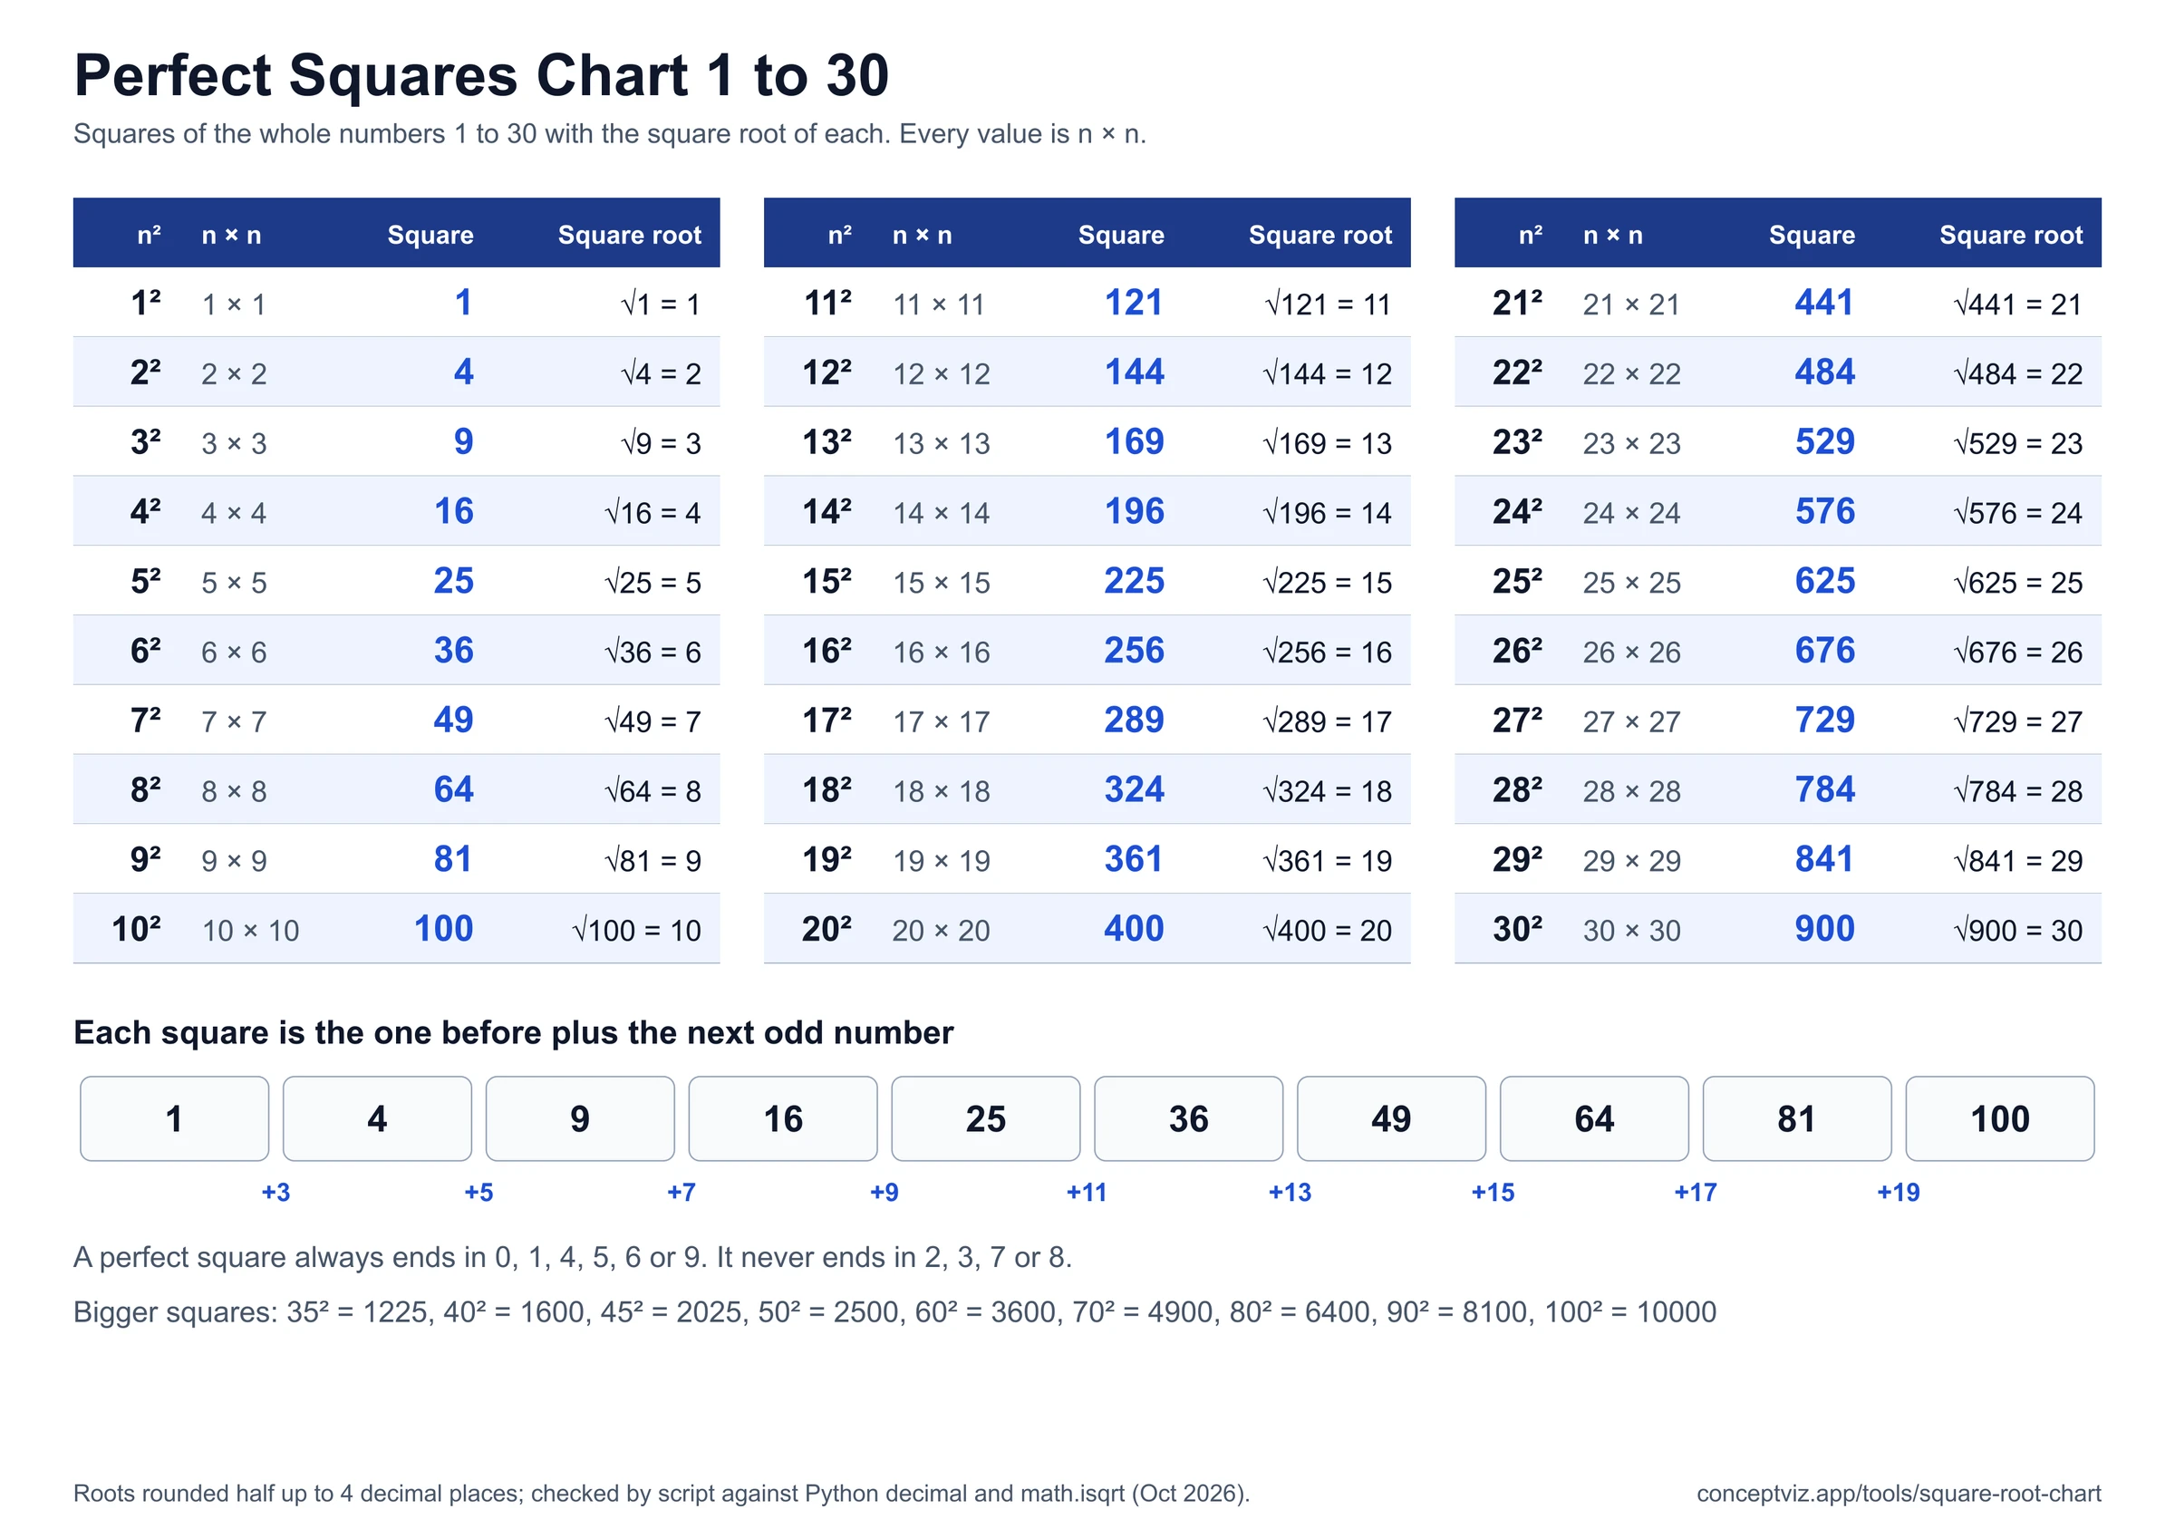2175x1538 pixels.
Task: Click the cell √4 = 2
Action: coord(661,373)
